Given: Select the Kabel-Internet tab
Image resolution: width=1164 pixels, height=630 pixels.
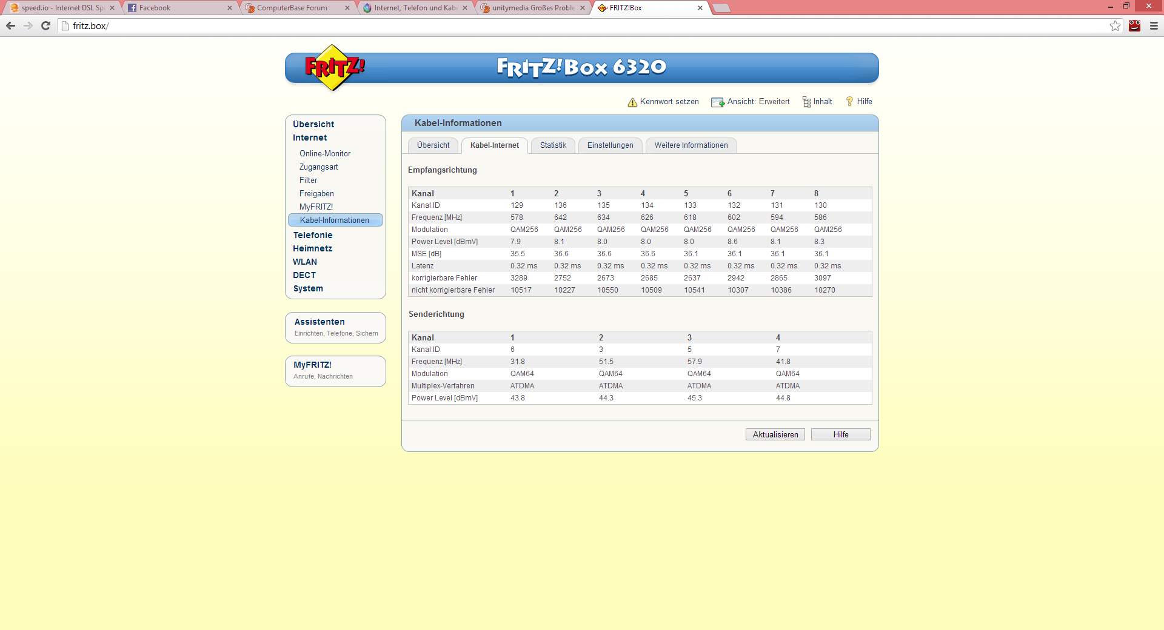Looking at the screenshot, I should 495,145.
